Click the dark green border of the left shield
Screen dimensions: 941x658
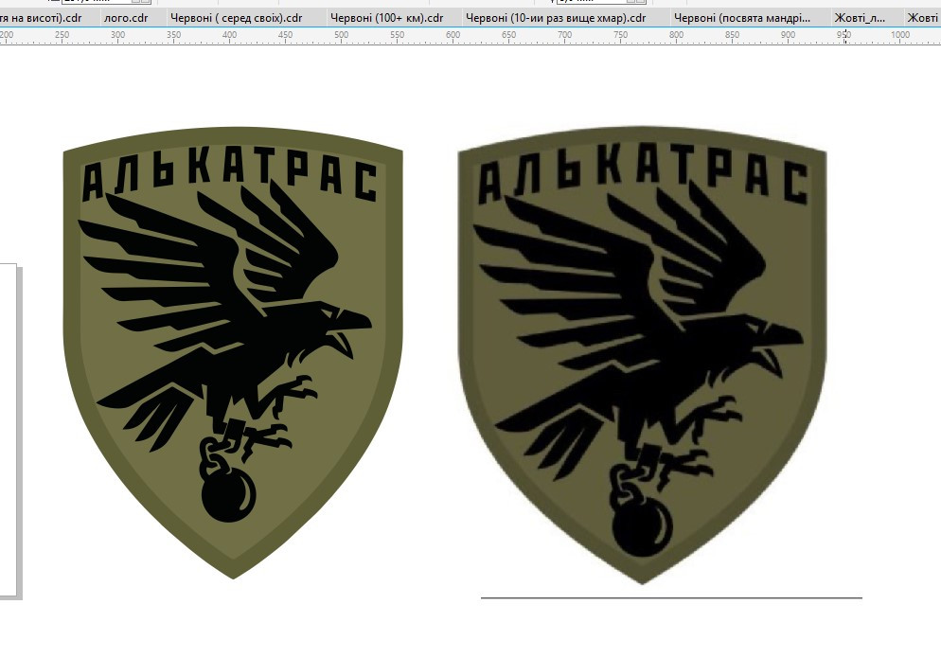71,300
